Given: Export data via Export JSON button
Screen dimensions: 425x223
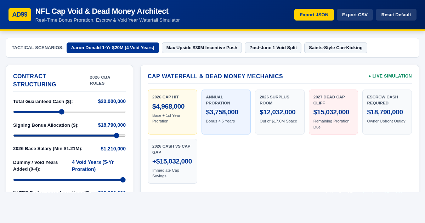Looking at the screenshot, I should click(x=314, y=15).
